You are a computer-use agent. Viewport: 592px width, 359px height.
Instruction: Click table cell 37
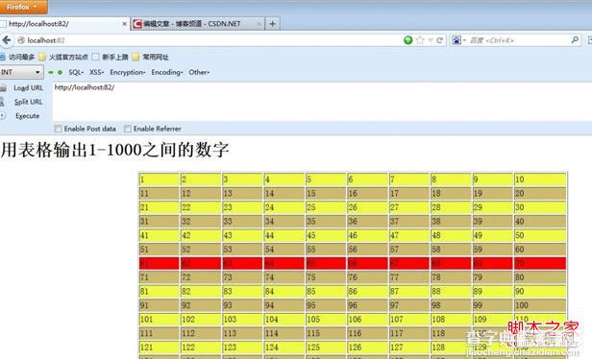click(x=409, y=222)
